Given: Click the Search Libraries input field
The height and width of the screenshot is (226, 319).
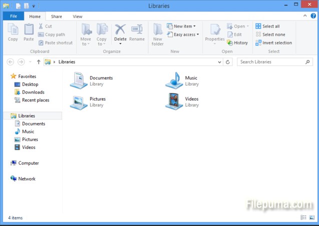Looking at the screenshot, I should [270, 62].
